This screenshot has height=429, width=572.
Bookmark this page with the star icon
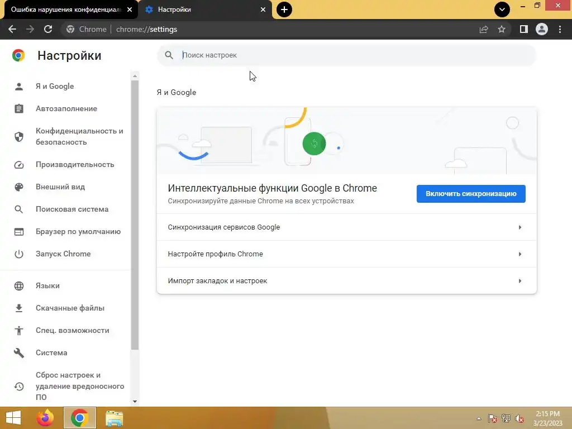[x=502, y=29]
